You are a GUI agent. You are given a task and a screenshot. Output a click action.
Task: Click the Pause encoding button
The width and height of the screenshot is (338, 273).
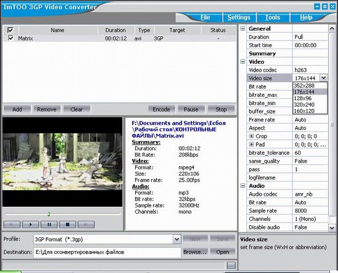click(191, 109)
